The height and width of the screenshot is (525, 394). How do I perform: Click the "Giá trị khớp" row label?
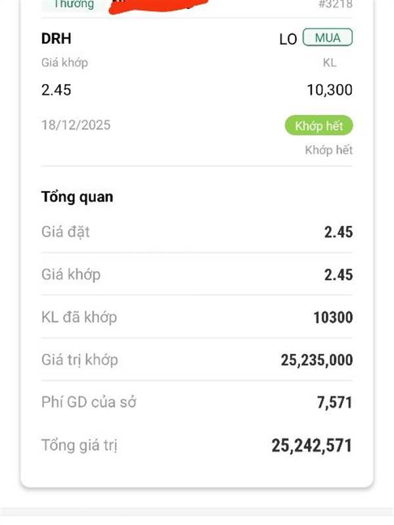pos(79,360)
